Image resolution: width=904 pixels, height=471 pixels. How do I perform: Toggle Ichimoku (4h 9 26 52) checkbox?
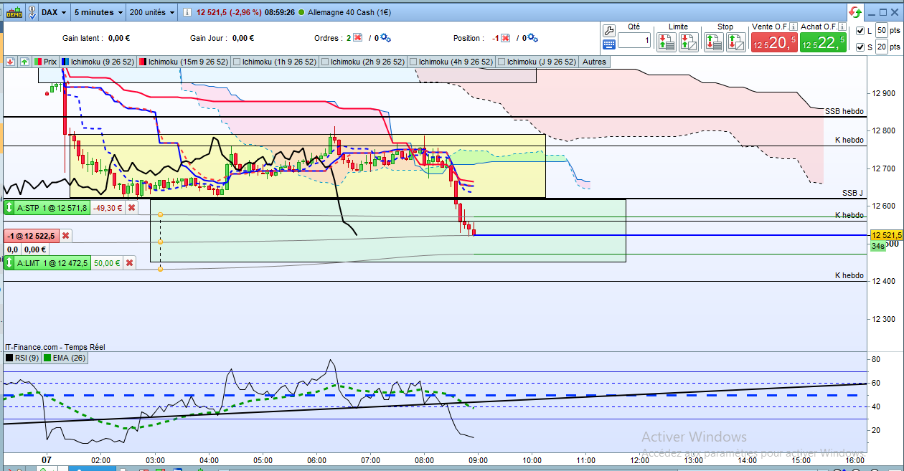[x=414, y=62]
